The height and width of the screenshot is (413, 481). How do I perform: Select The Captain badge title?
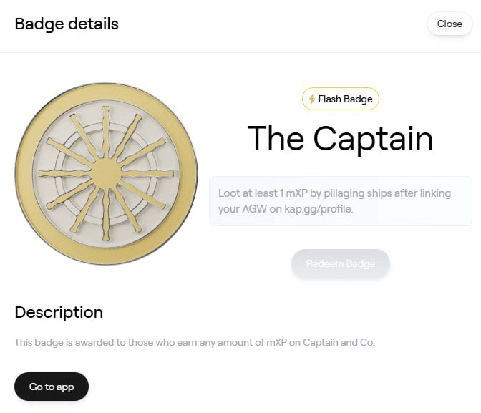341,139
